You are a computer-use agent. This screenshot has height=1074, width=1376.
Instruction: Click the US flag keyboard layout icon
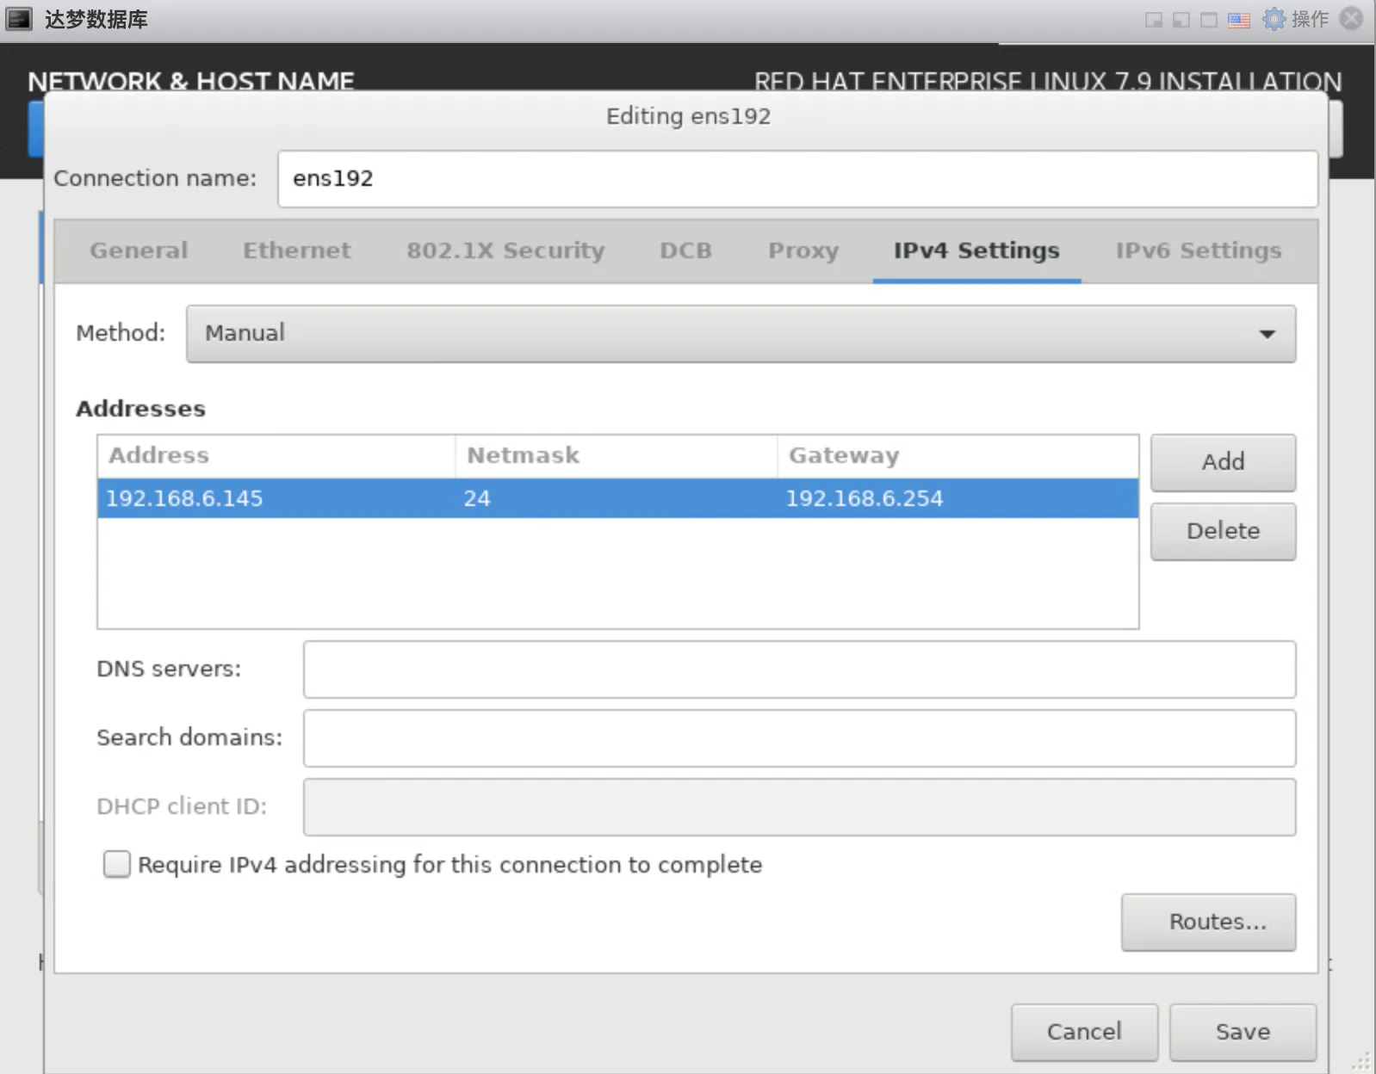(x=1238, y=20)
